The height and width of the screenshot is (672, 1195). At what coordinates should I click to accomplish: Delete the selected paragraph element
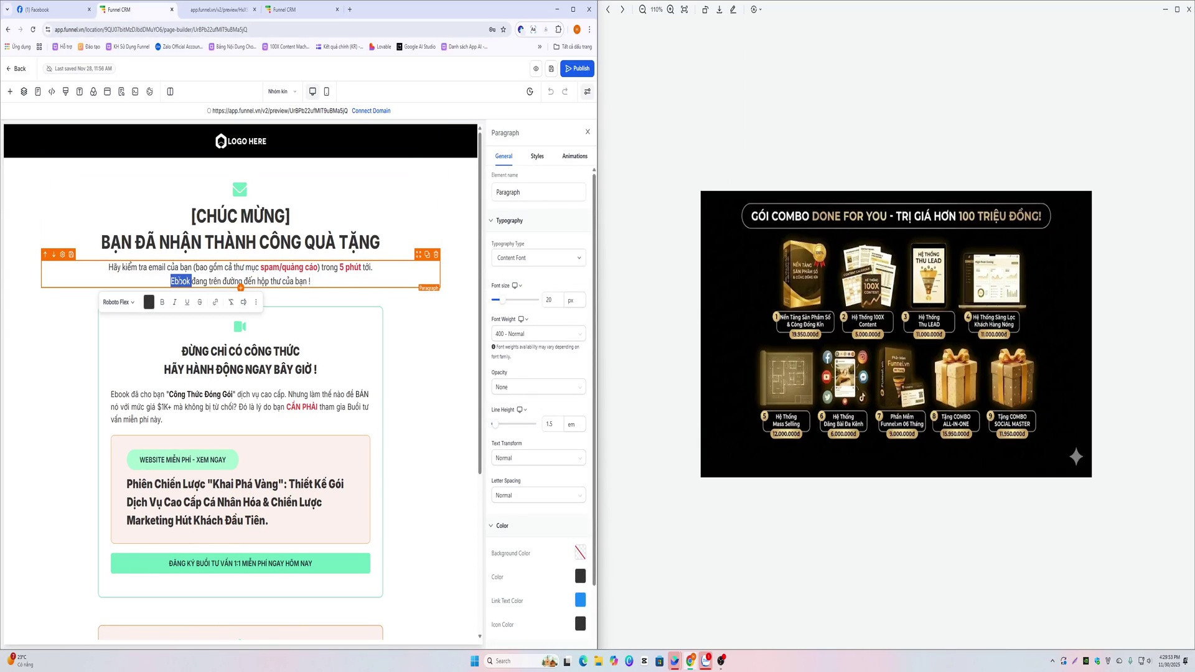(x=436, y=254)
